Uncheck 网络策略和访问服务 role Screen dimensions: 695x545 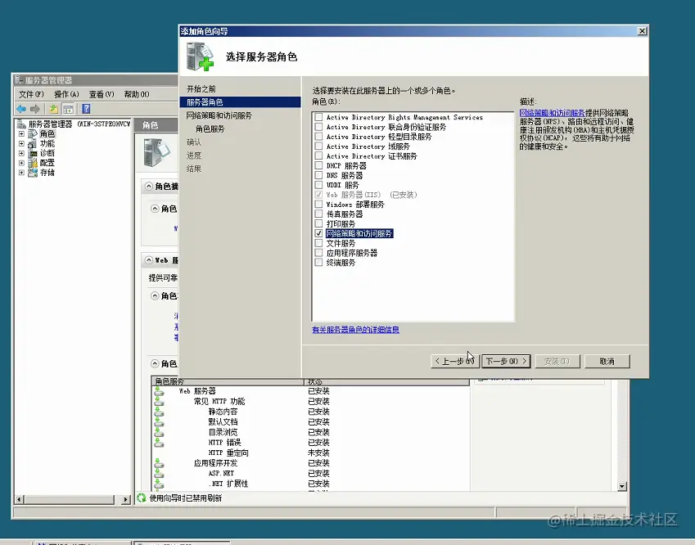coord(318,233)
